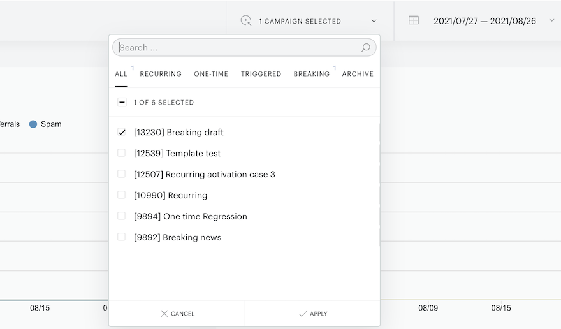The height and width of the screenshot is (329, 561).
Task: Toggle the select-all checkbox next to 1 of 6 selected
Action: pyautogui.click(x=122, y=103)
